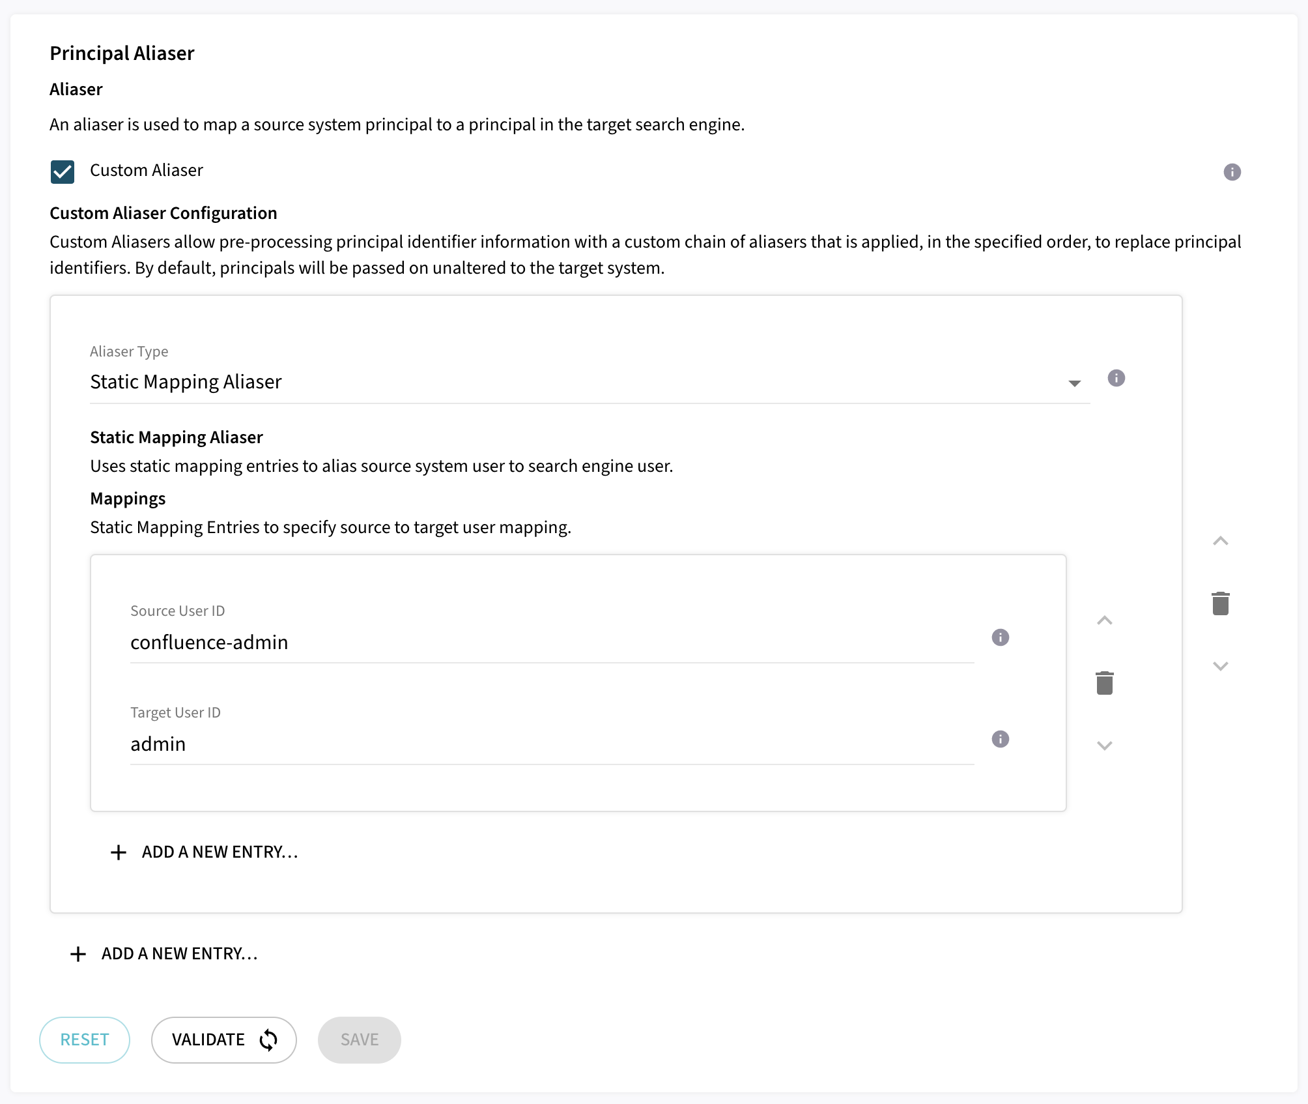
Task: Add a new mapping entry
Action: point(205,852)
